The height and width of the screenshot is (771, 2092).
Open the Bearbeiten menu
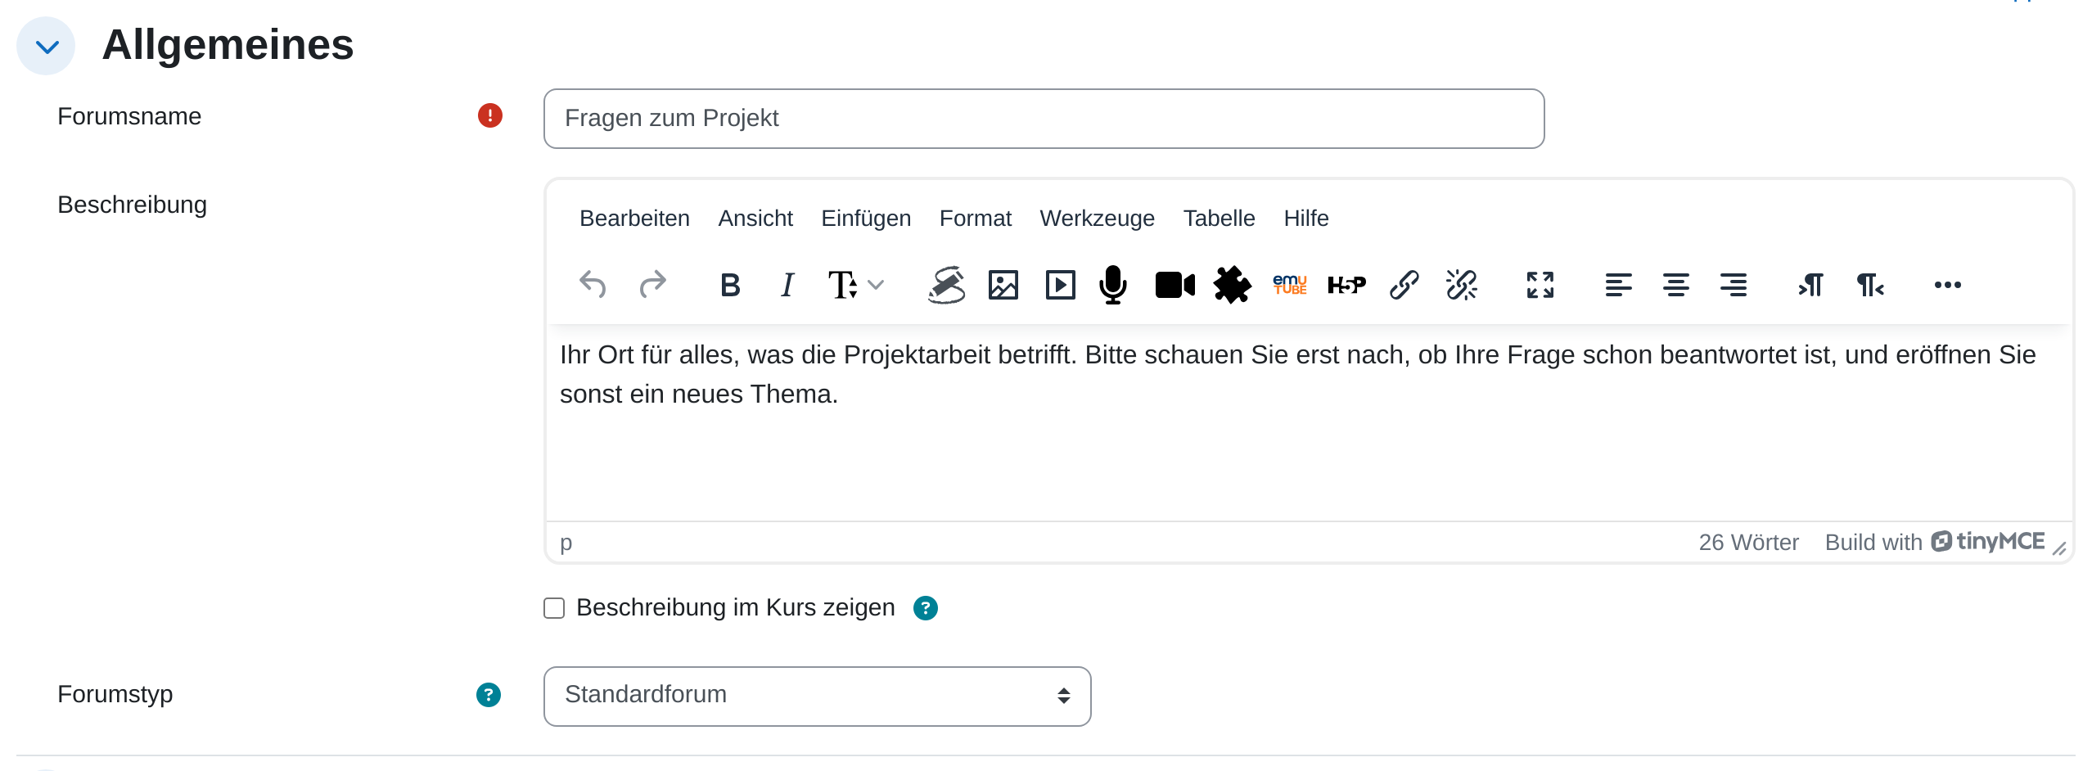[x=634, y=219]
